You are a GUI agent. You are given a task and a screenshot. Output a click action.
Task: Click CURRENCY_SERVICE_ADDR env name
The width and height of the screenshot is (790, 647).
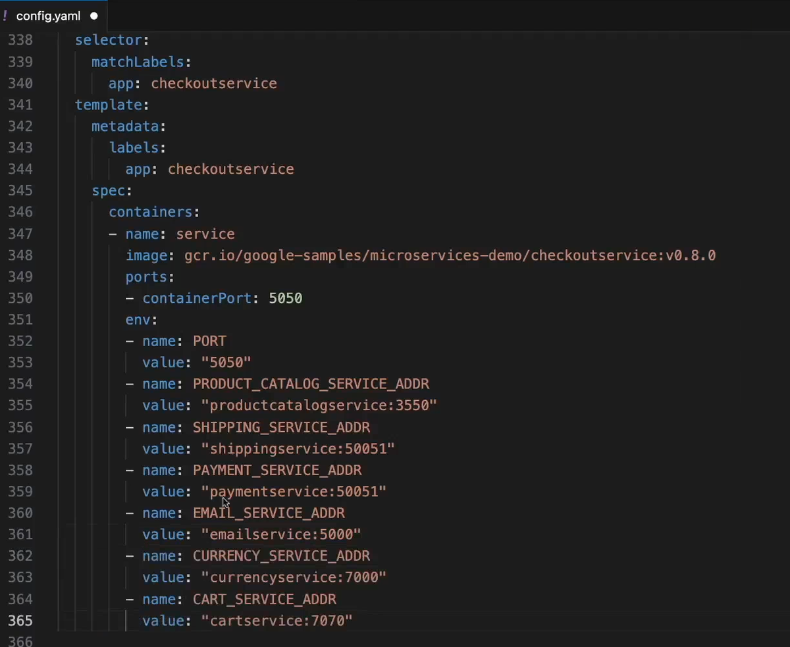point(281,556)
